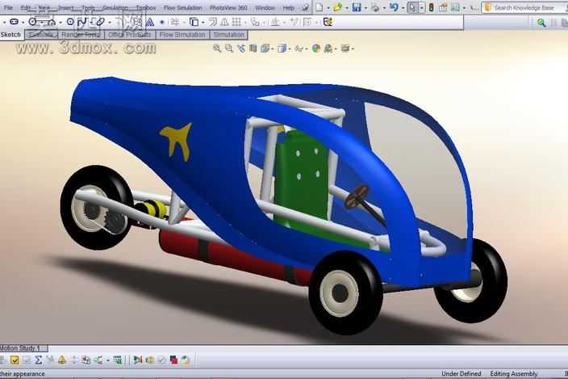Click the Search Knowledge Base field
Image resolution: width=568 pixels, height=379 pixels.
pyautogui.click(x=524, y=7)
